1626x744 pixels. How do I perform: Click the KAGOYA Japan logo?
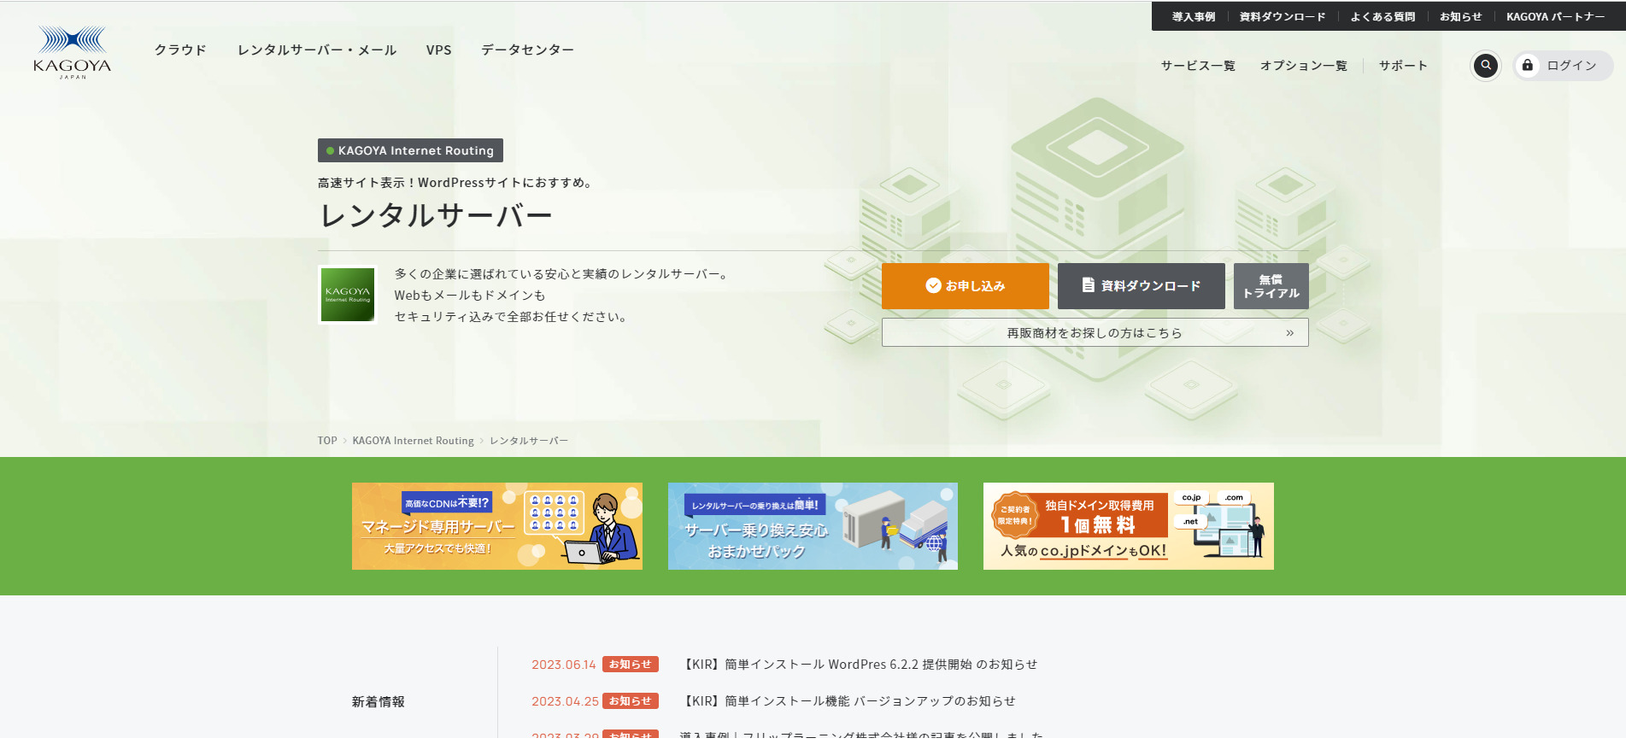pos(73,52)
